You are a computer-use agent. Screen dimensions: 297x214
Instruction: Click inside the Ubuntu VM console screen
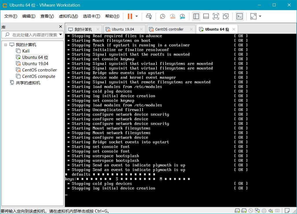point(180,120)
